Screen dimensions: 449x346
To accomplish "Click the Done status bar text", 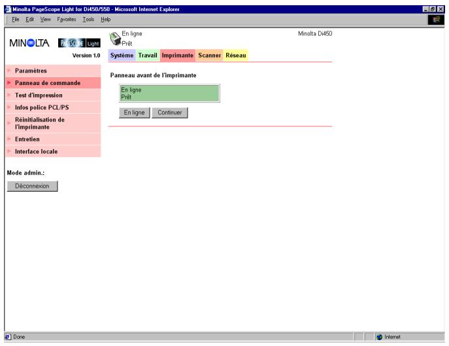I will (x=19, y=337).
